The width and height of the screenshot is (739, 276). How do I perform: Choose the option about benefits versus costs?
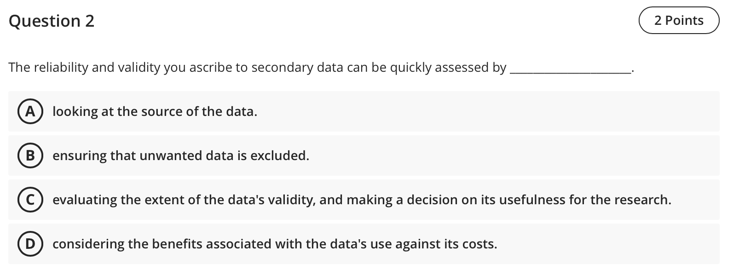[x=275, y=244]
